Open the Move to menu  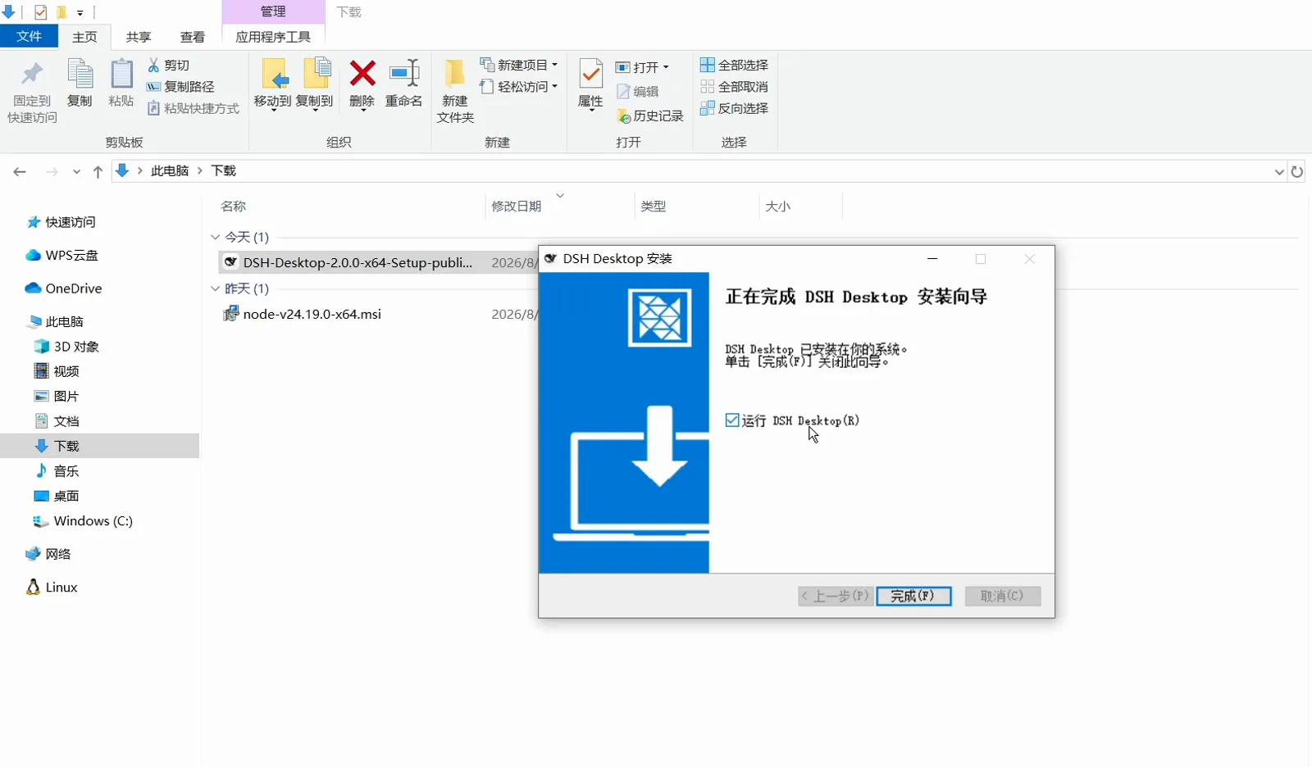pos(273,84)
